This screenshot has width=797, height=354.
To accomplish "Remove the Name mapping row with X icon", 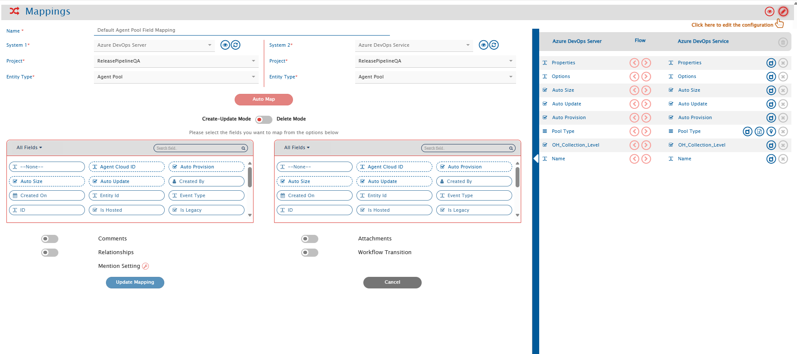I will point(783,159).
